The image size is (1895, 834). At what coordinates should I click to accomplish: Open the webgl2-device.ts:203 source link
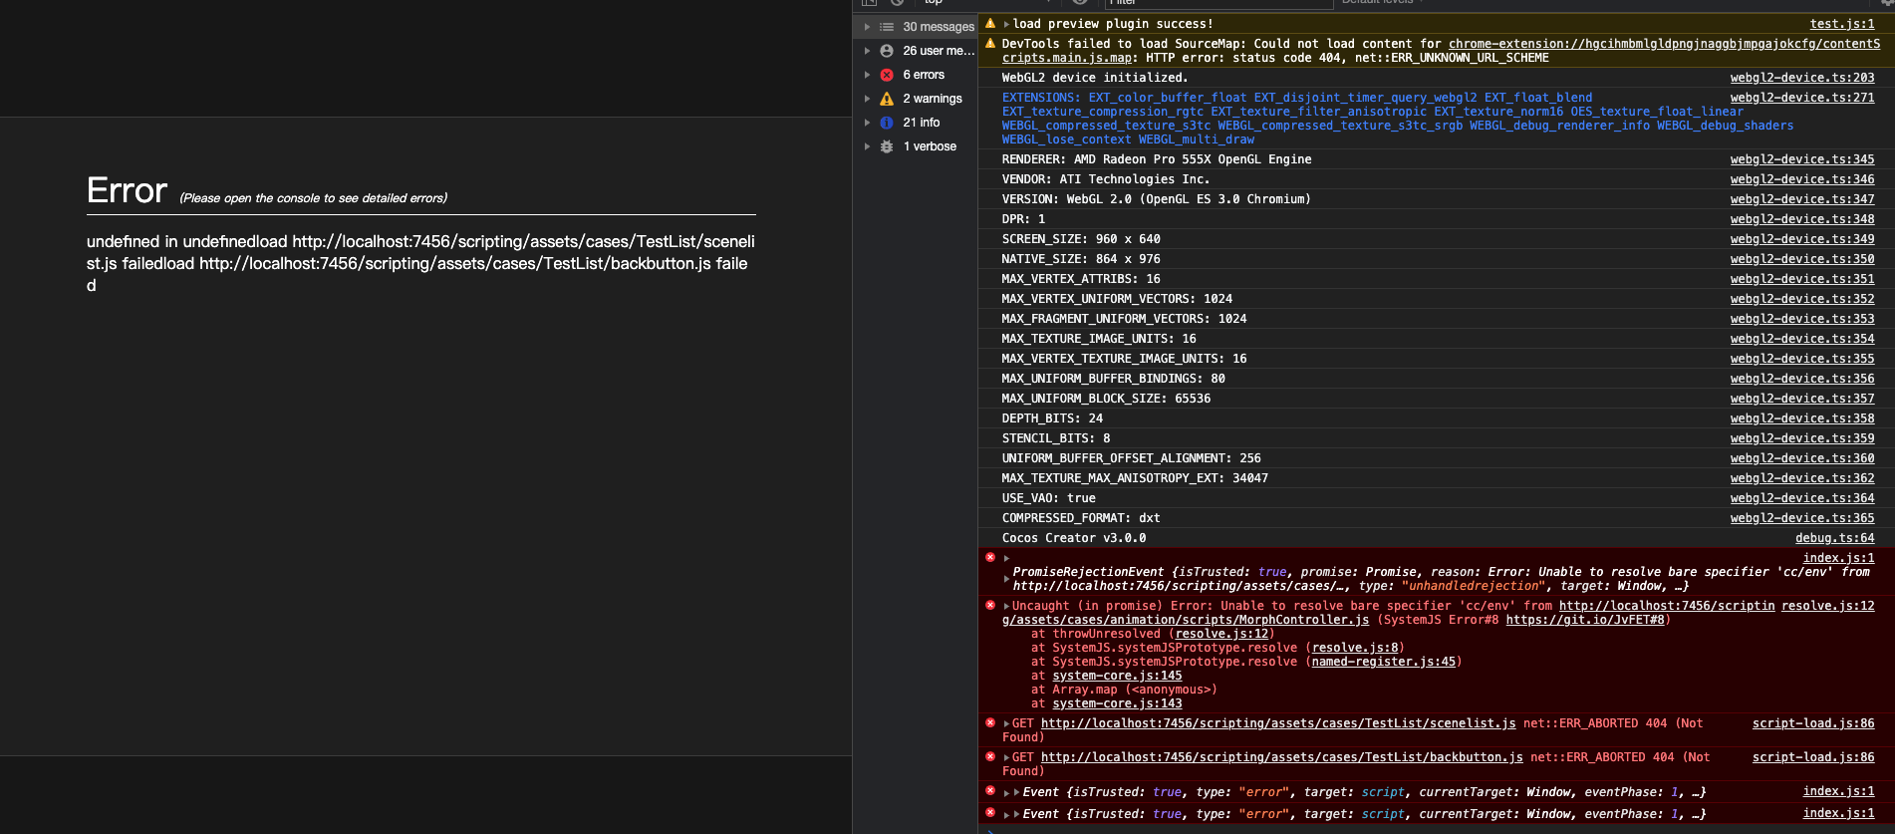1801,78
